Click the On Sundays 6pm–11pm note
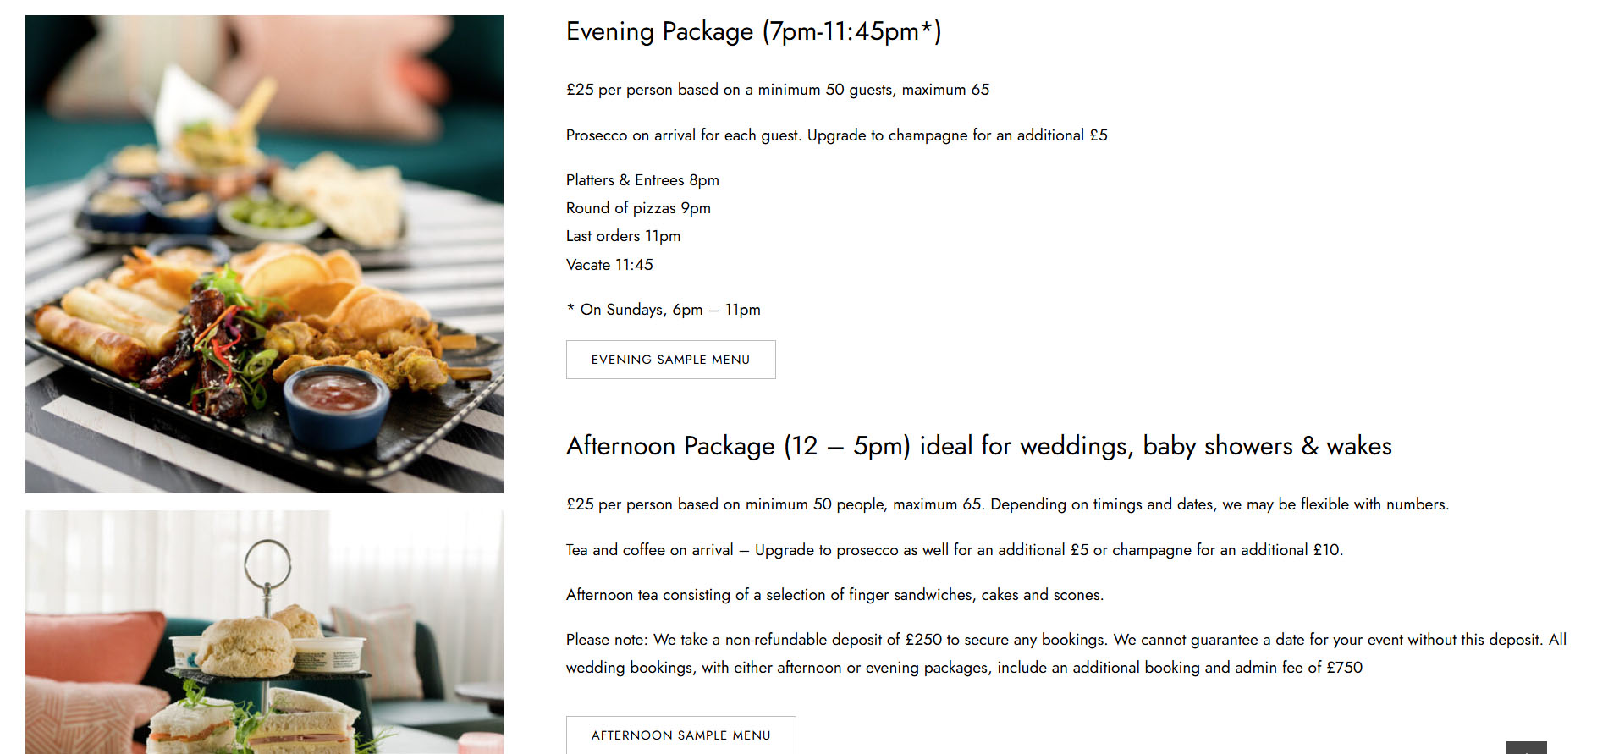Screen dimensions: 1597x754 point(664,310)
